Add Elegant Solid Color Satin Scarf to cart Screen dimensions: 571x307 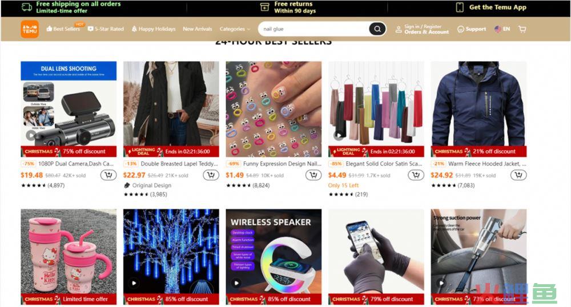pos(416,175)
